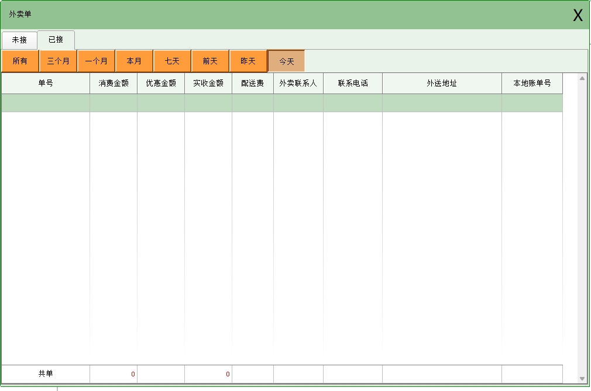This screenshot has height=391, width=591.
Task: Click the 单号 column header
Action: click(46, 84)
